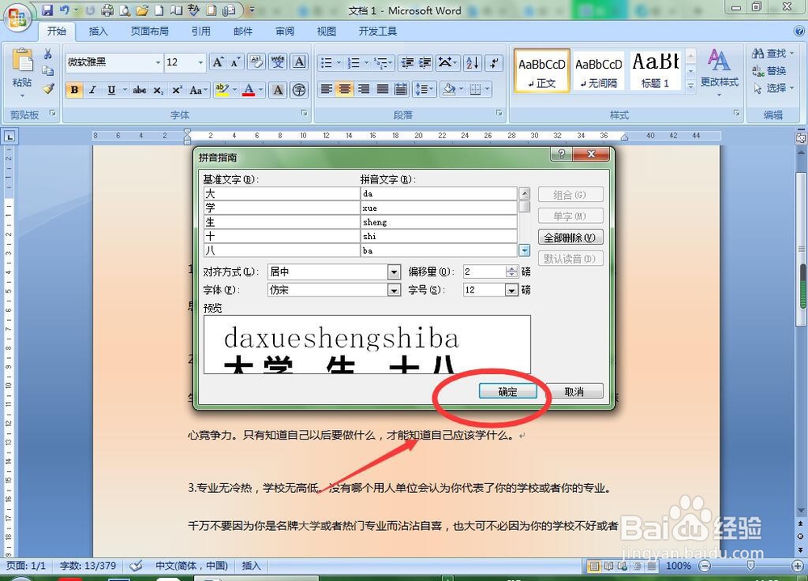808x581 pixels.
Task: Clear formatting on the selected text
Action: (x=256, y=62)
